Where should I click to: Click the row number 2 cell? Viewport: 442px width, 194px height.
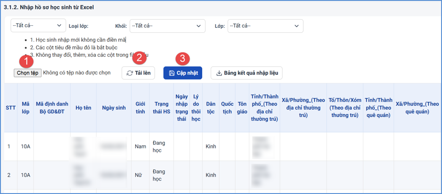[11, 175]
